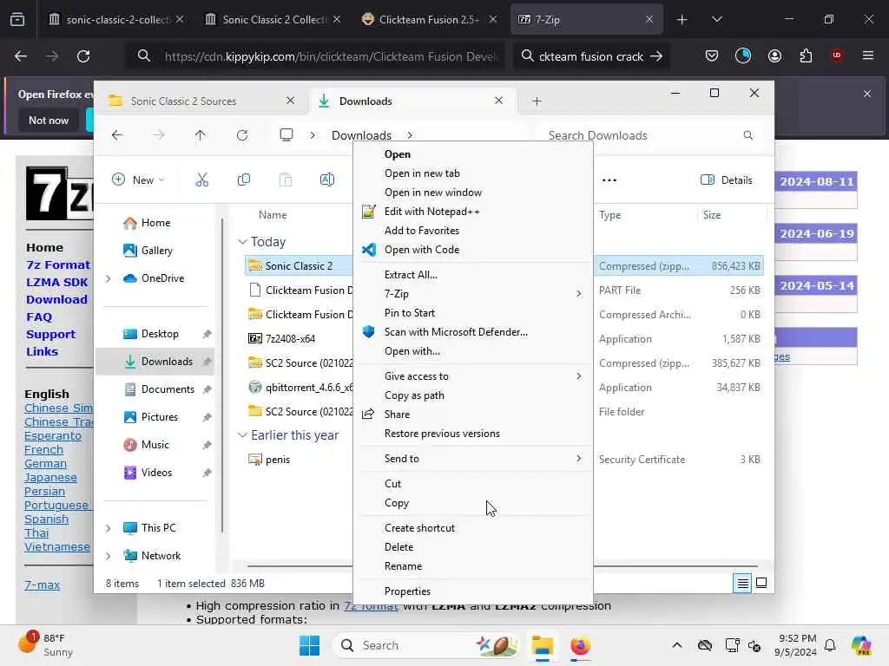
Task: Expand Network tree node
Action: click(109, 556)
